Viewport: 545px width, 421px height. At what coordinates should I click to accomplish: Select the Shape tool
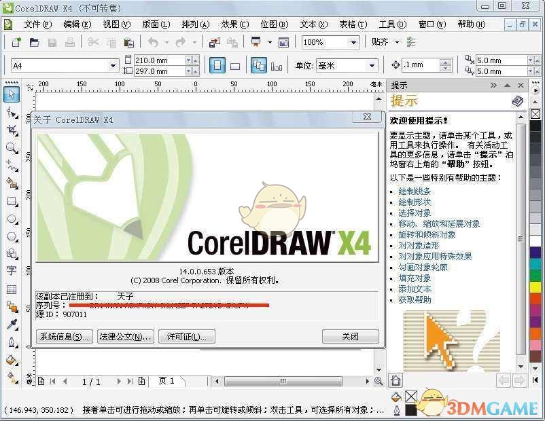11,113
